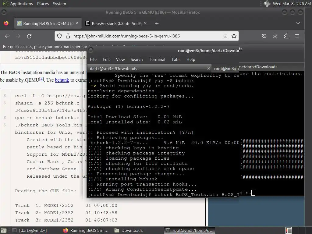Click 'Track 1: MODE1/2352' row in webpage

66,205
